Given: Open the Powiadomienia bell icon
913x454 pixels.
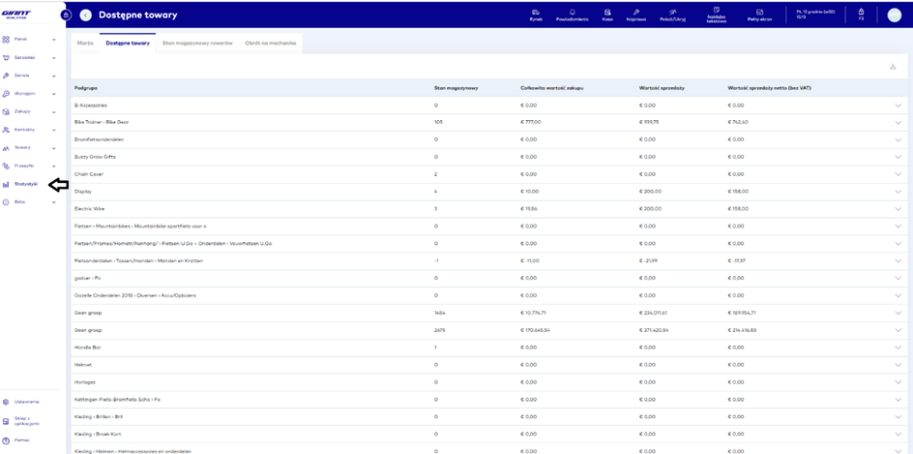Looking at the screenshot, I should 573,15.
